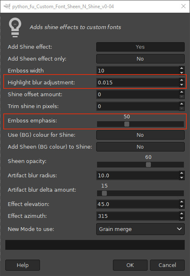Open the New Mode to use dropdown

(140, 229)
